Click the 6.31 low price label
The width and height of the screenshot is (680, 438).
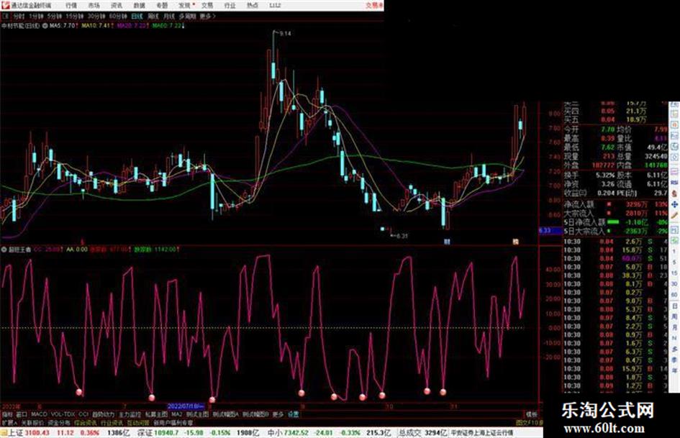point(402,236)
